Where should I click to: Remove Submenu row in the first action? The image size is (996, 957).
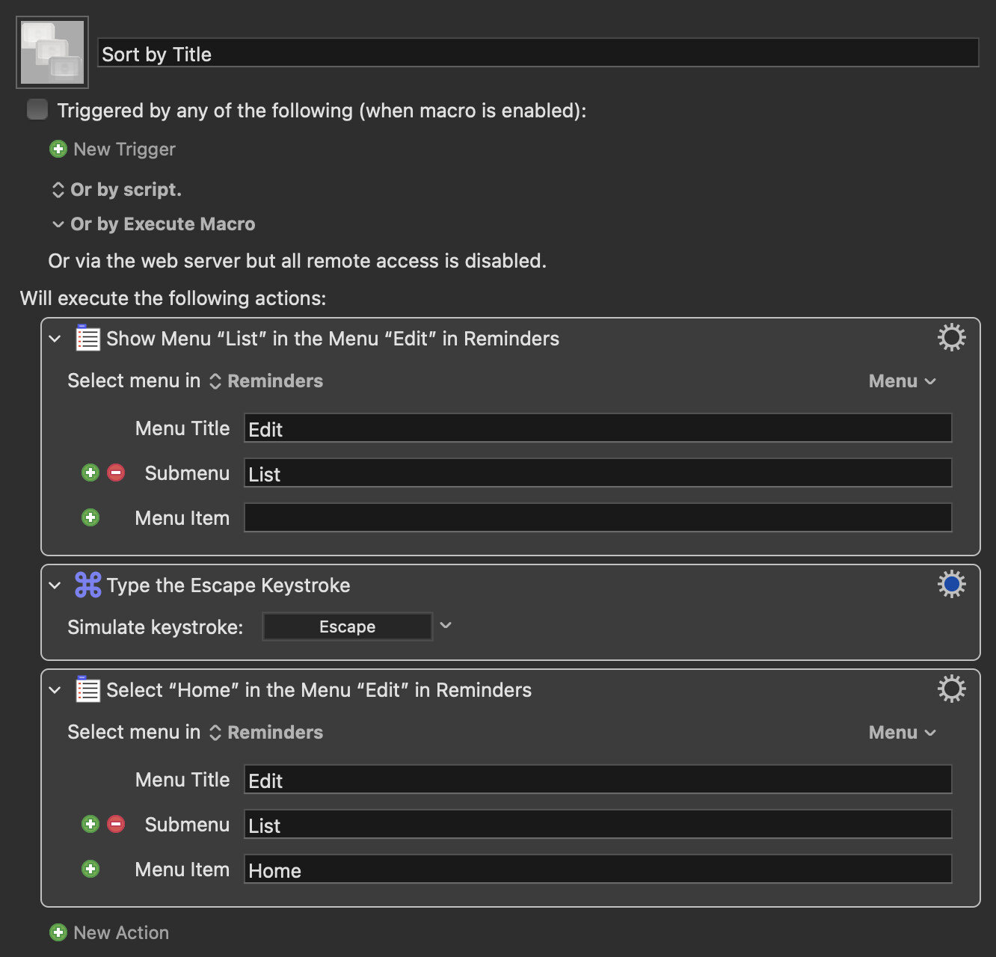coord(116,473)
